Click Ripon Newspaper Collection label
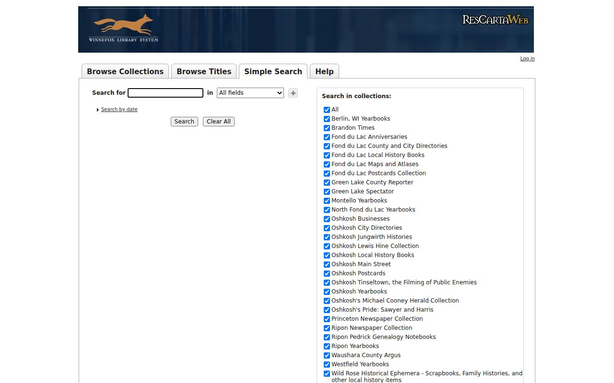The image size is (614, 383). pyautogui.click(x=372, y=328)
